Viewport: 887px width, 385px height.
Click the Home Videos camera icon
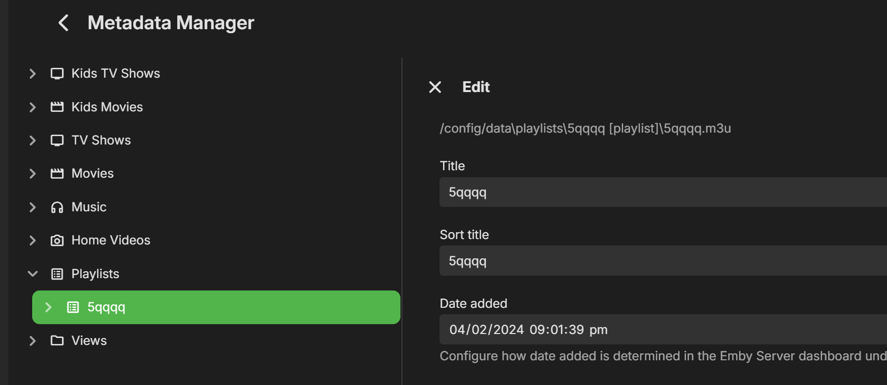click(x=57, y=241)
